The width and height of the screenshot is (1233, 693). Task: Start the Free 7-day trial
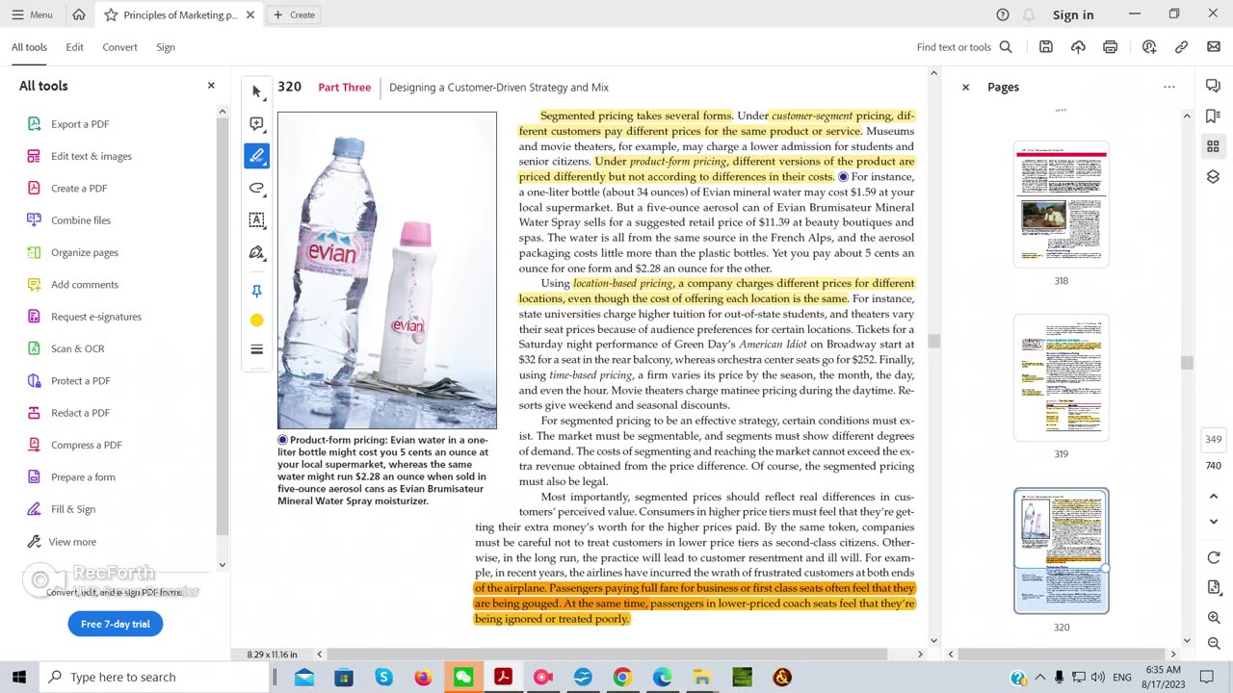pos(116,624)
